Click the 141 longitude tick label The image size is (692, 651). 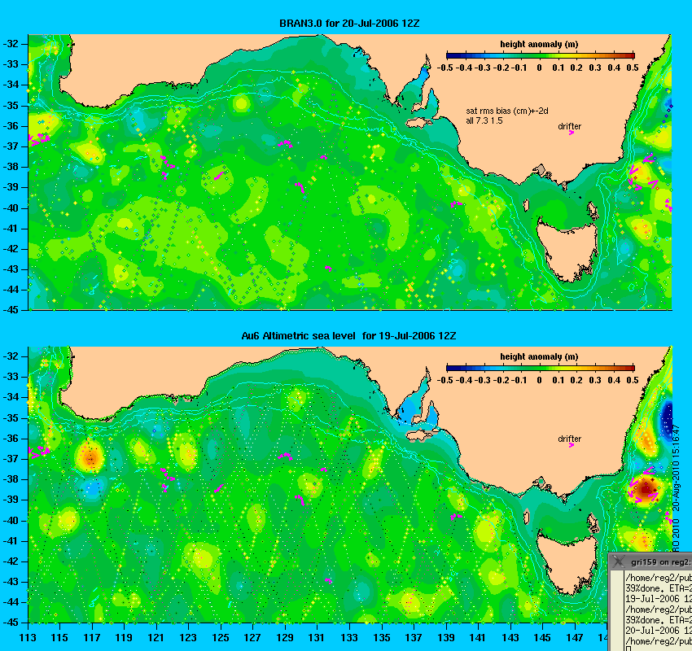(478, 638)
